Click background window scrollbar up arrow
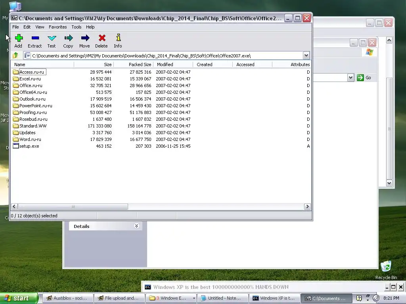The height and width of the screenshot is (304, 406). pos(389,40)
